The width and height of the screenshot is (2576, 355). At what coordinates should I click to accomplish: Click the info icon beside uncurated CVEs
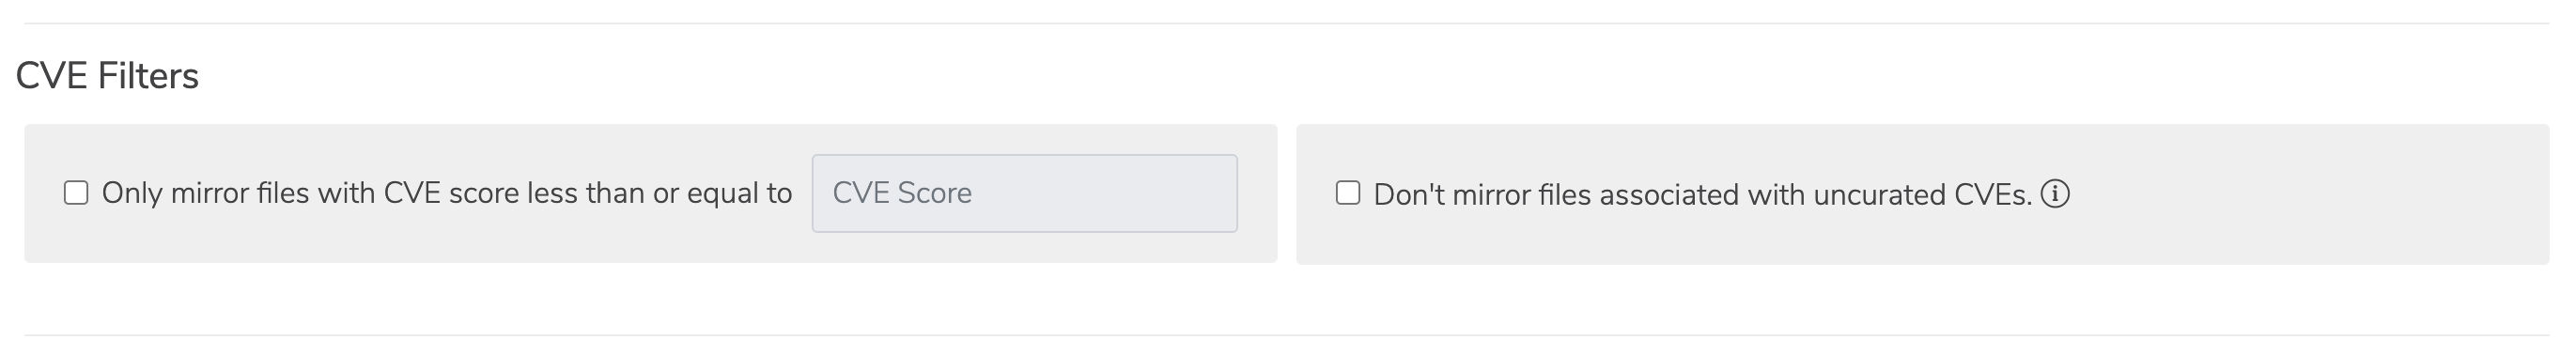tap(2055, 193)
